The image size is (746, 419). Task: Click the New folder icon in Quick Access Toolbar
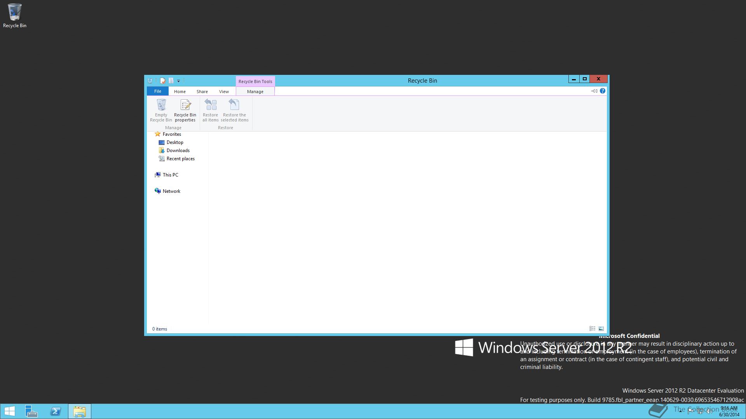point(171,81)
